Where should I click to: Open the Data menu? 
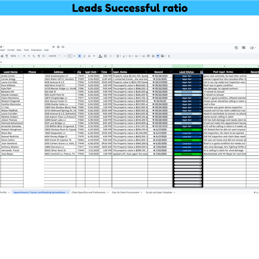(x=19, y=50)
